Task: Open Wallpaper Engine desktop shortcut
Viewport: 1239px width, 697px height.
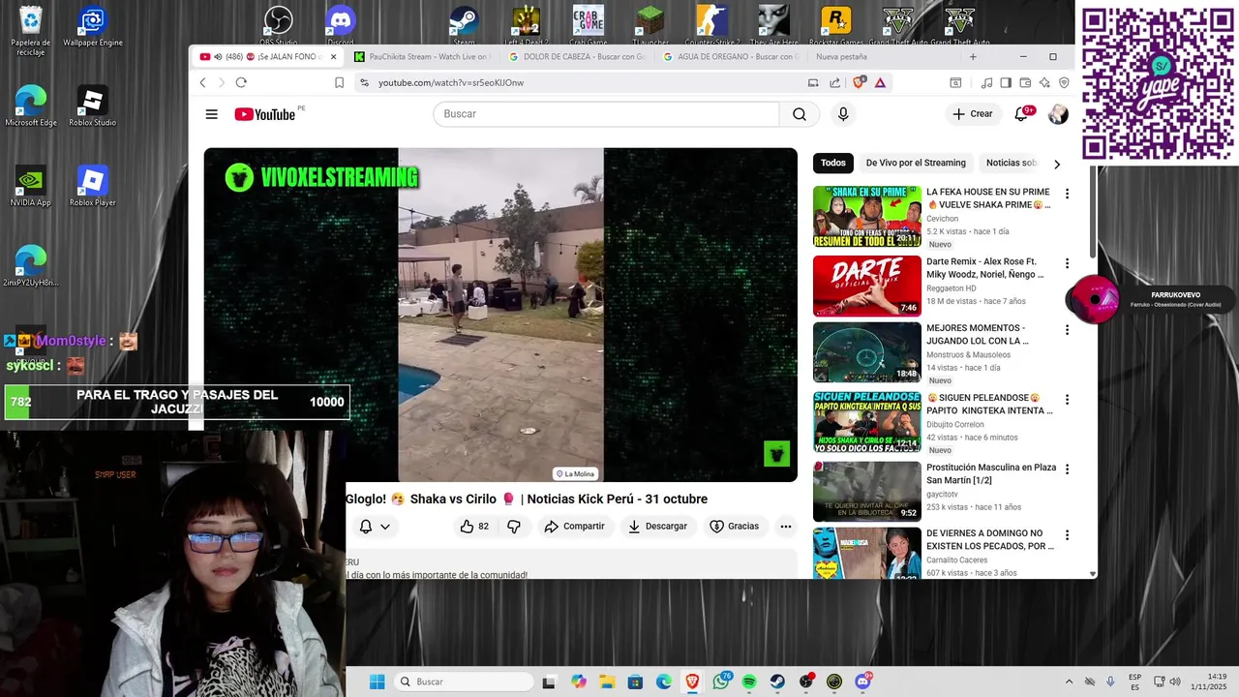Action: 93,27
